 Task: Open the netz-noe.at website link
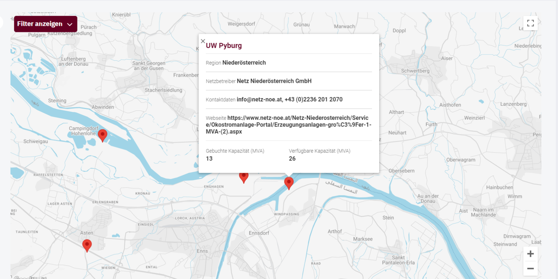[x=288, y=125]
